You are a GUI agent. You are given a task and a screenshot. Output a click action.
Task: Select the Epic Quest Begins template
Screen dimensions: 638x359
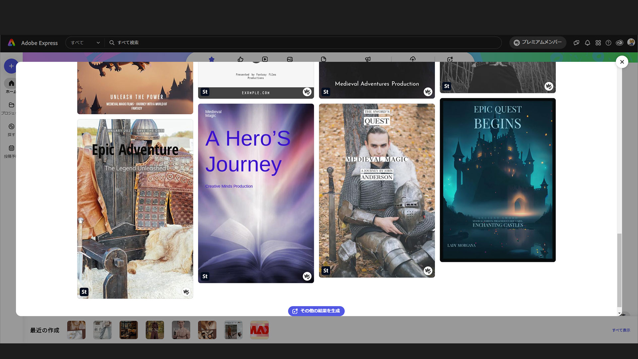[497, 180]
